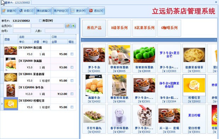Add combo C001 priced ¥8
Screen dimensions: 219x139
pyautogui.click(x=144, y=89)
